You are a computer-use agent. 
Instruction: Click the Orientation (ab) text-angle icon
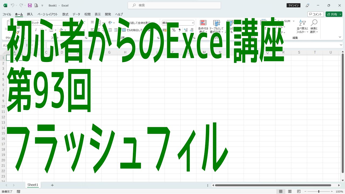coord(110,23)
